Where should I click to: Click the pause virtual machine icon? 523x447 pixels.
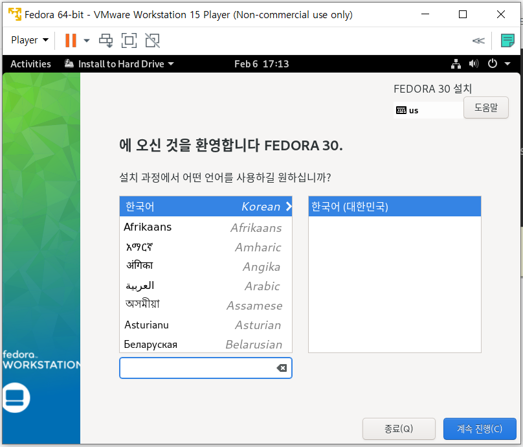(x=71, y=40)
